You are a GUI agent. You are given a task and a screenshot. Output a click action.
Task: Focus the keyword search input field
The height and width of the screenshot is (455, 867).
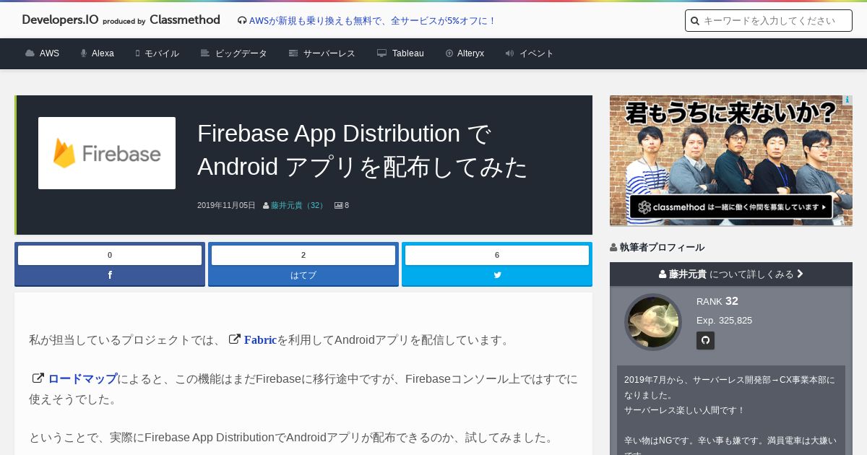click(x=769, y=21)
